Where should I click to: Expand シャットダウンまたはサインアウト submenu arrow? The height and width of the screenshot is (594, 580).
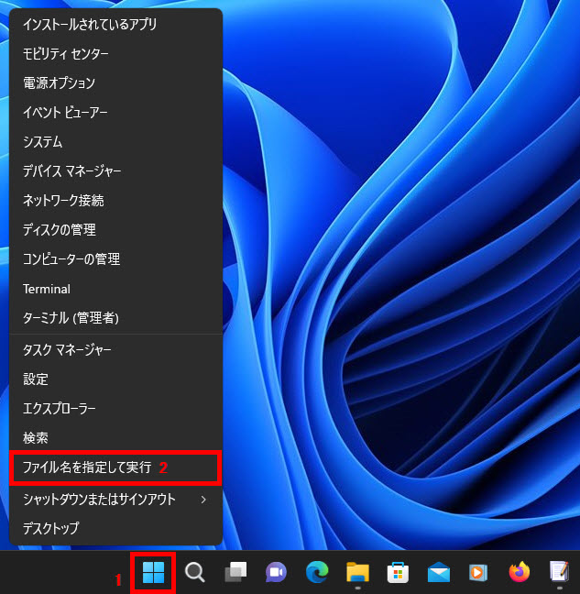point(202,500)
